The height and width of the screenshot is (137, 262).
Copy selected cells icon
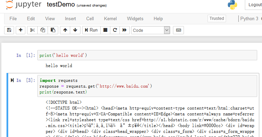point(43,30)
